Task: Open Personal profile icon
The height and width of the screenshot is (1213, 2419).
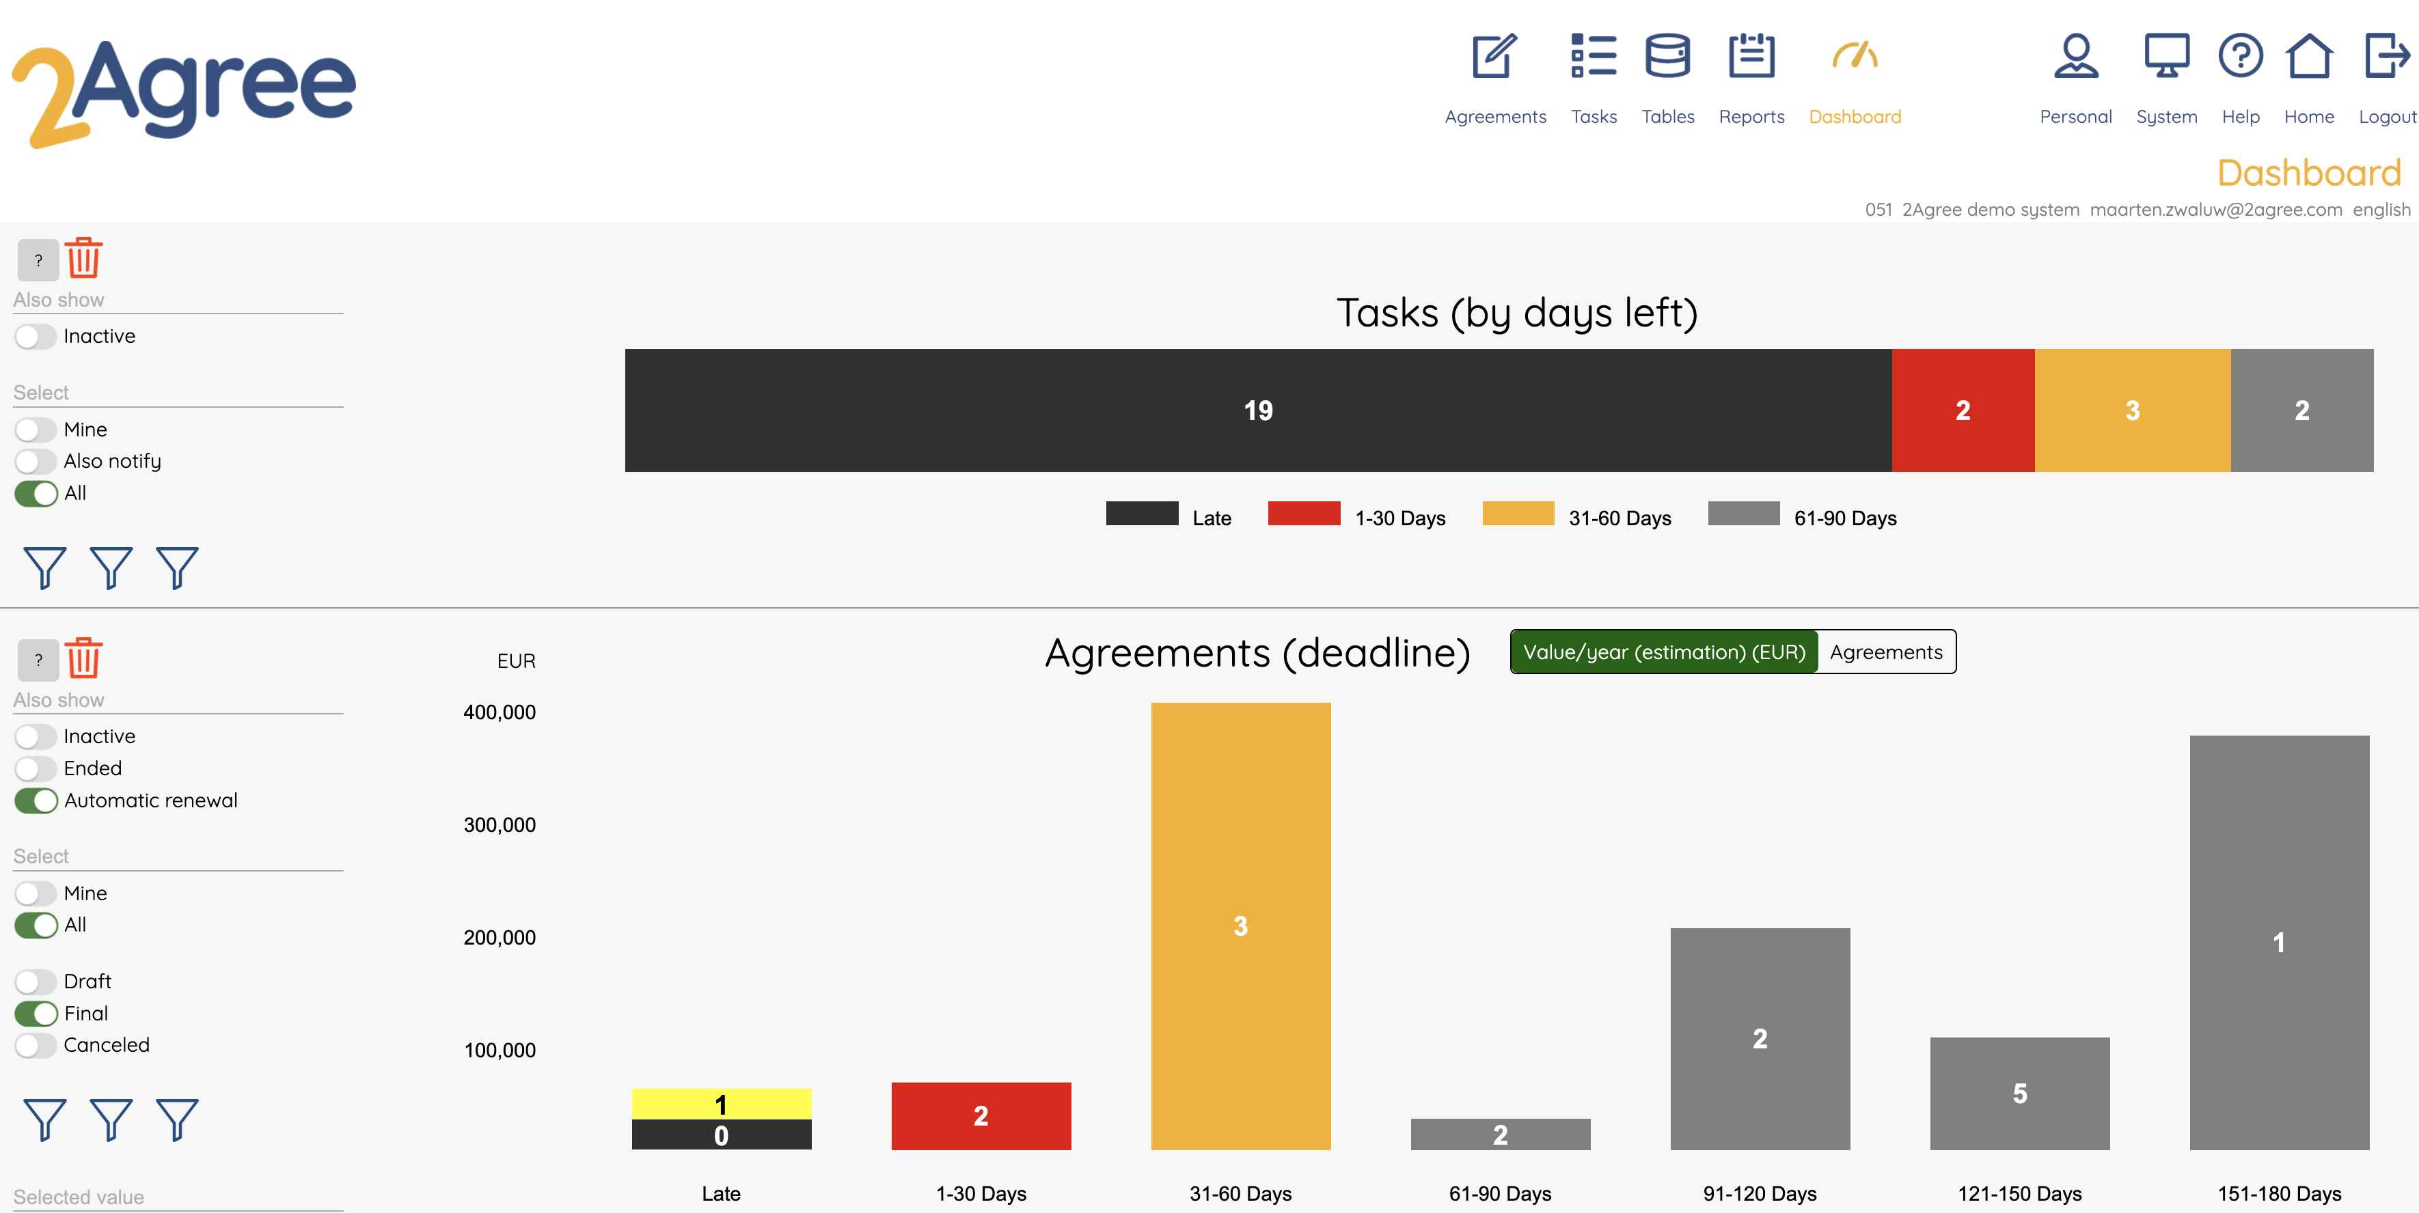Action: 2075,57
